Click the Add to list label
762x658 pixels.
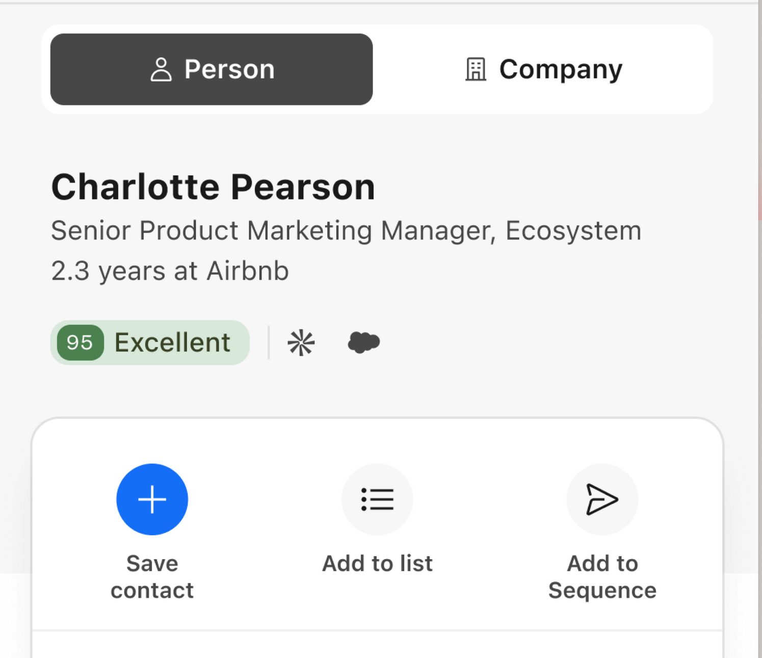click(x=377, y=564)
